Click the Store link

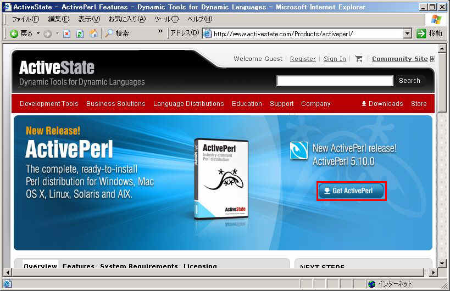tap(419, 104)
